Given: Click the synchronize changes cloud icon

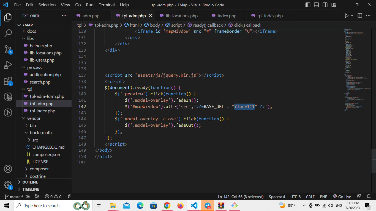Looking at the screenshot, I should point(28,197).
